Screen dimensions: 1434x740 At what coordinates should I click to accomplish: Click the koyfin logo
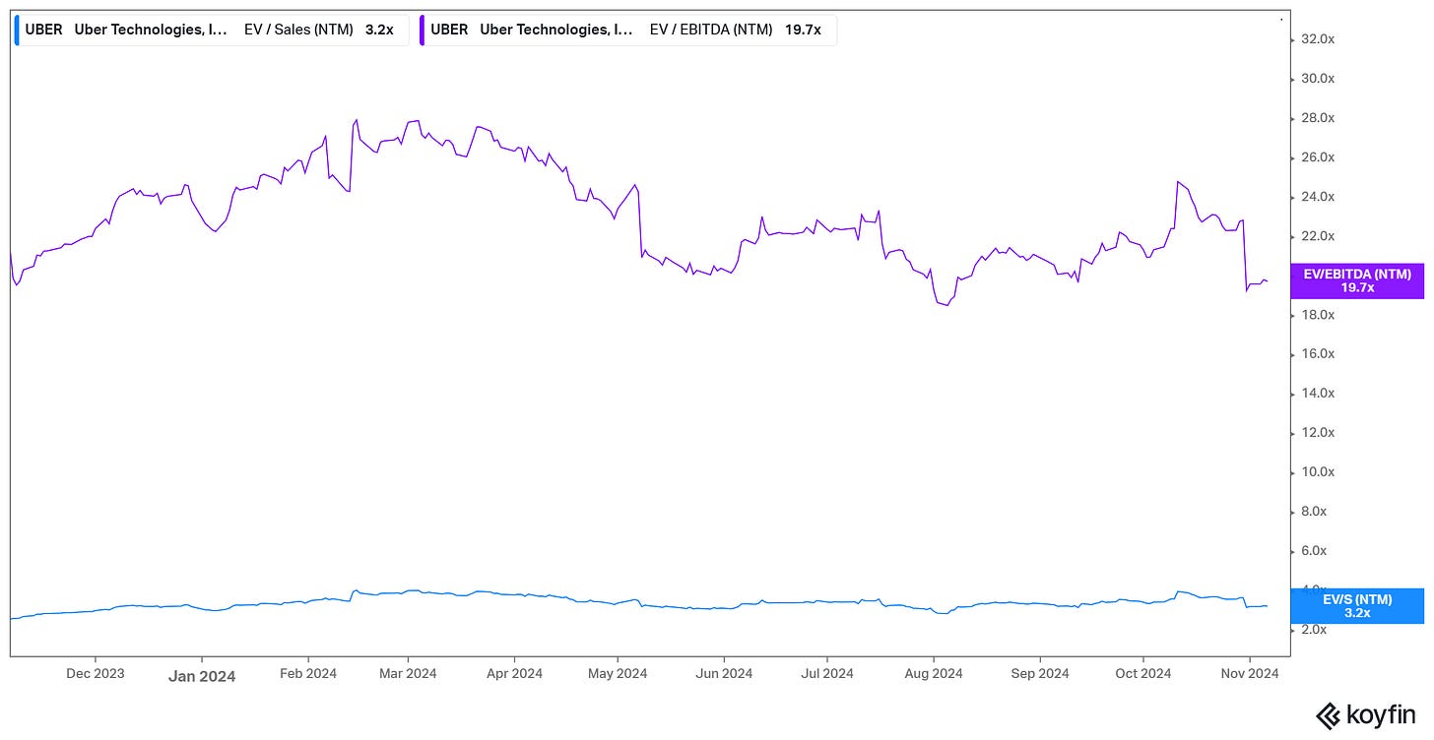point(1368,716)
